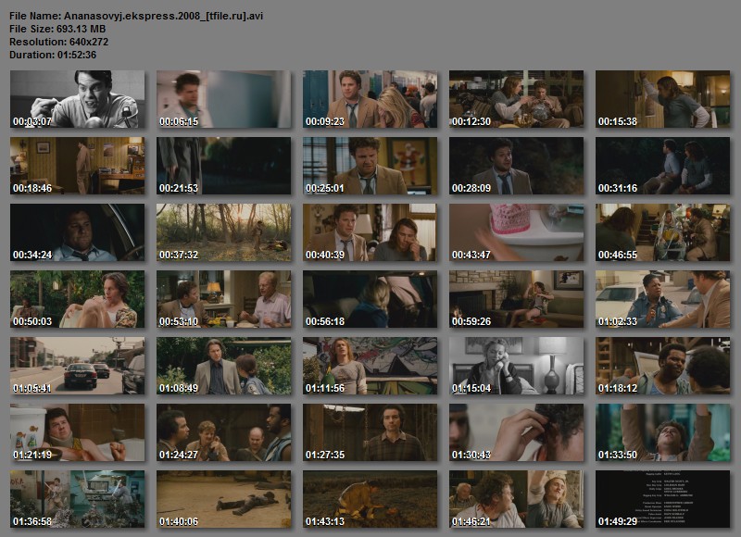This screenshot has height=537, width=741.
Task: Open the group frame at 01:24:27
Action: point(224,432)
